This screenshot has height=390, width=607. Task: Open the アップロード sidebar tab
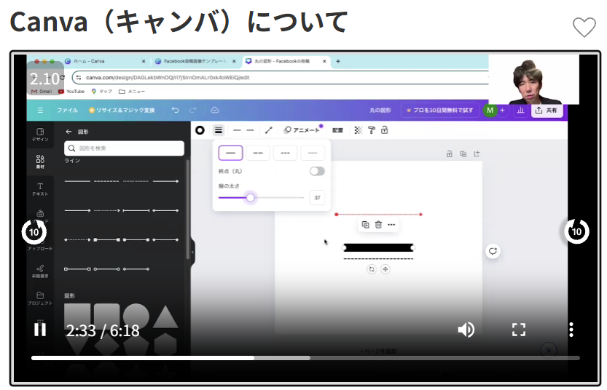[x=40, y=244]
